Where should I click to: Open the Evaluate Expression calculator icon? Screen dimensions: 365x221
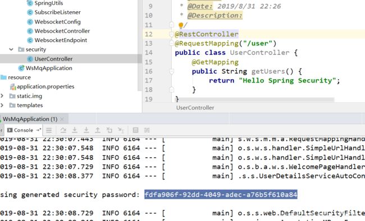(135, 130)
